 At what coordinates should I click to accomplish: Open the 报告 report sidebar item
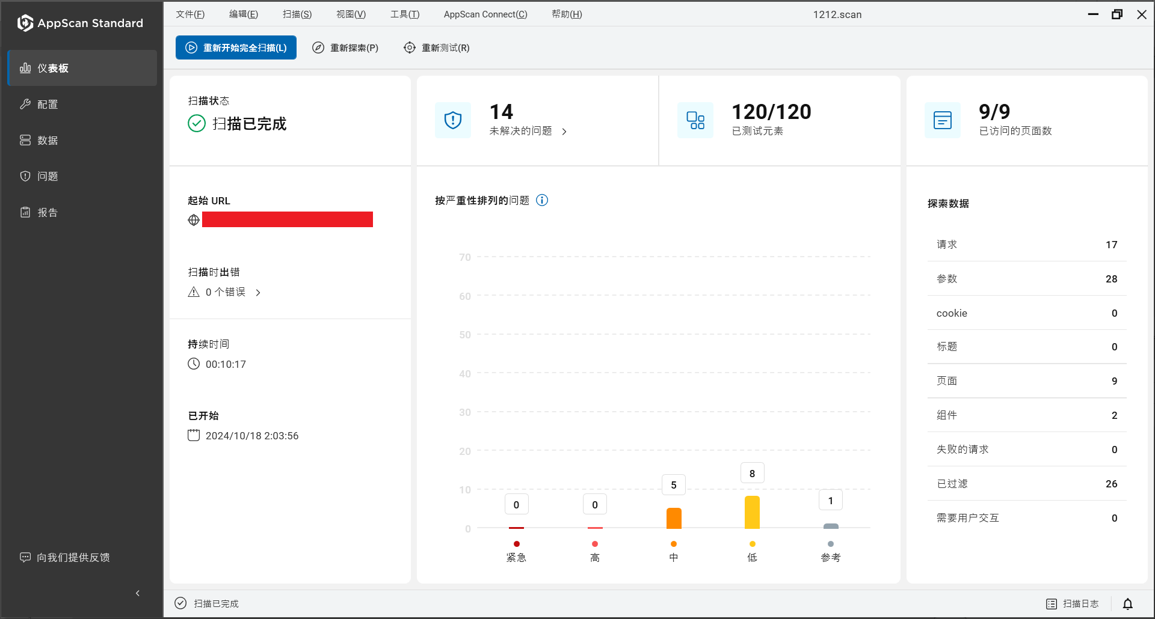(82, 212)
